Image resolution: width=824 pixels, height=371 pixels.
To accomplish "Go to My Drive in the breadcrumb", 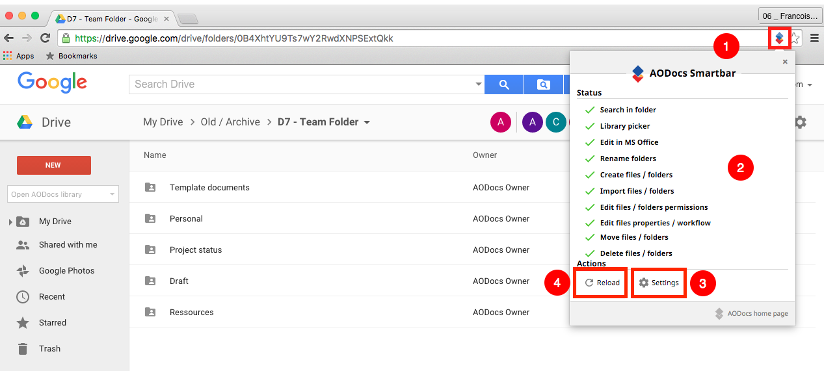I will click(x=163, y=122).
